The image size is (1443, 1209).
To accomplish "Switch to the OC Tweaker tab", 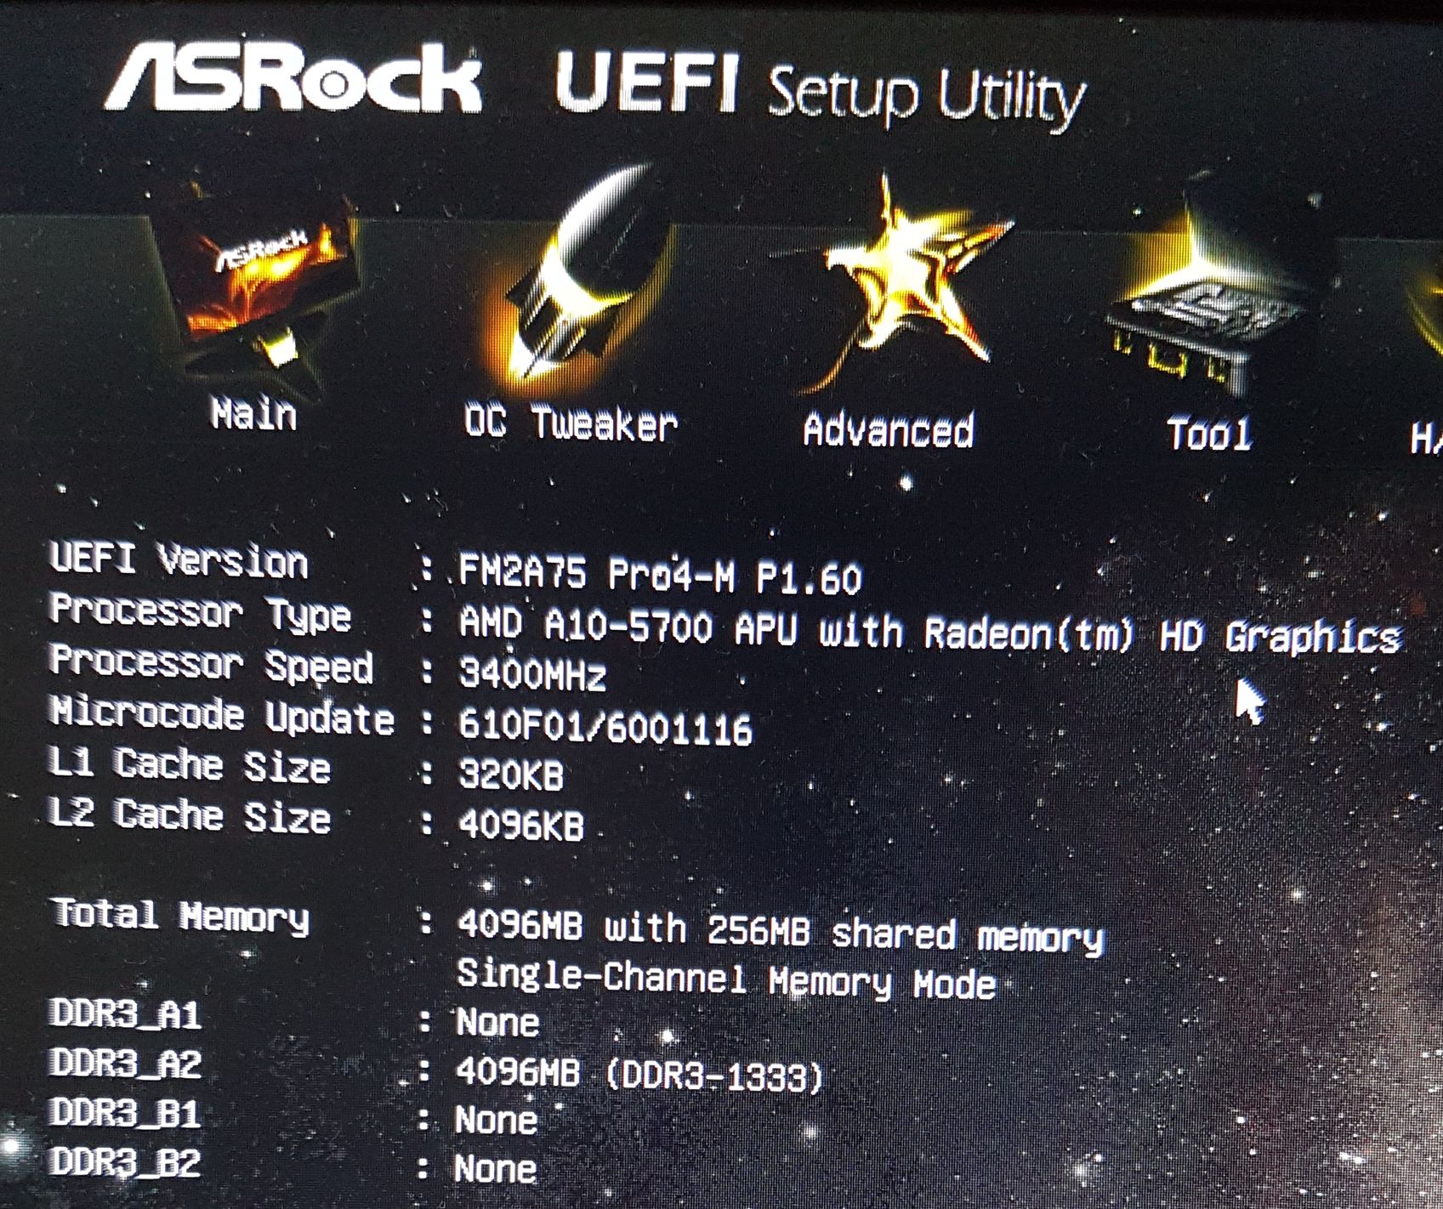I will (x=571, y=423).
